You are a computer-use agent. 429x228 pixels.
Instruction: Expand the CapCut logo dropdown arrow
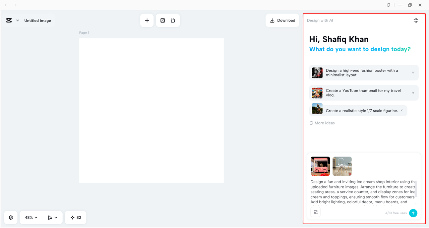click(17, 20)
